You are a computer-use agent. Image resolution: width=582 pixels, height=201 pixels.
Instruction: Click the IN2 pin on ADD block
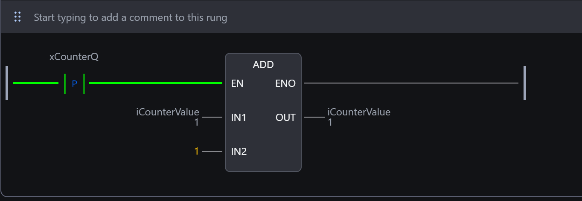(x=239, y=152)
